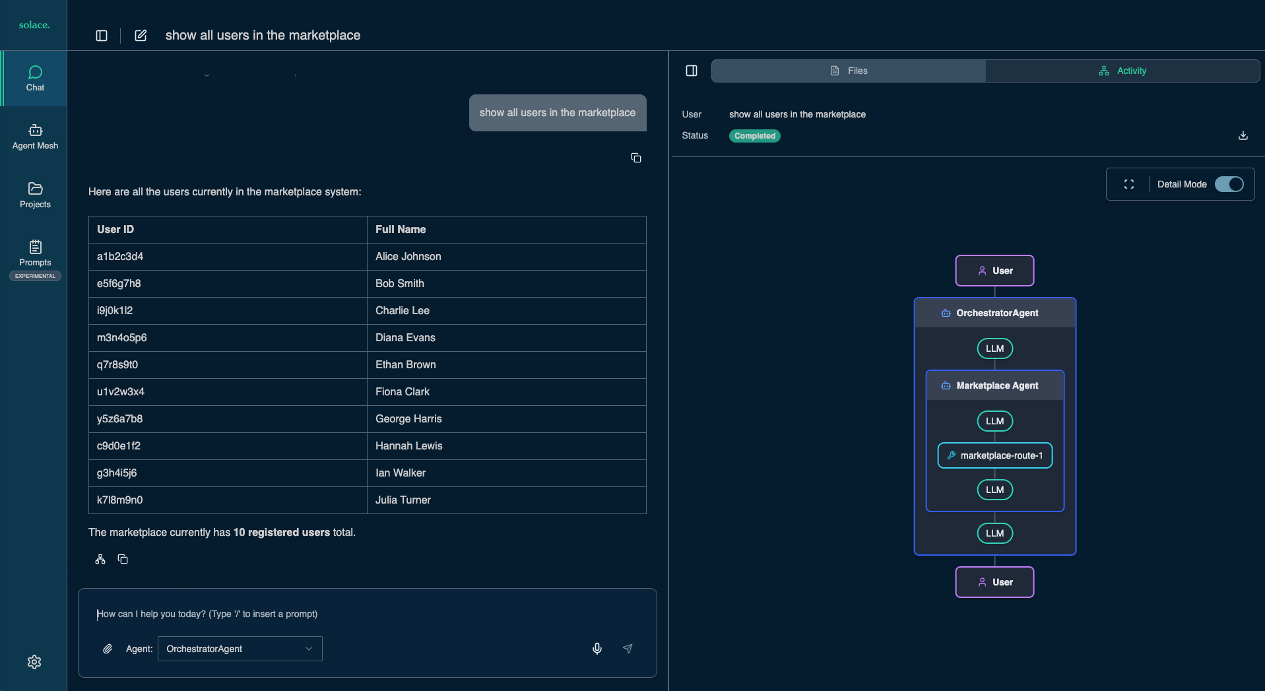The width and height of the screenshot is (1265, 691).
Task: Click the OrchestratorAgent node header
Action: click(994, 313)
